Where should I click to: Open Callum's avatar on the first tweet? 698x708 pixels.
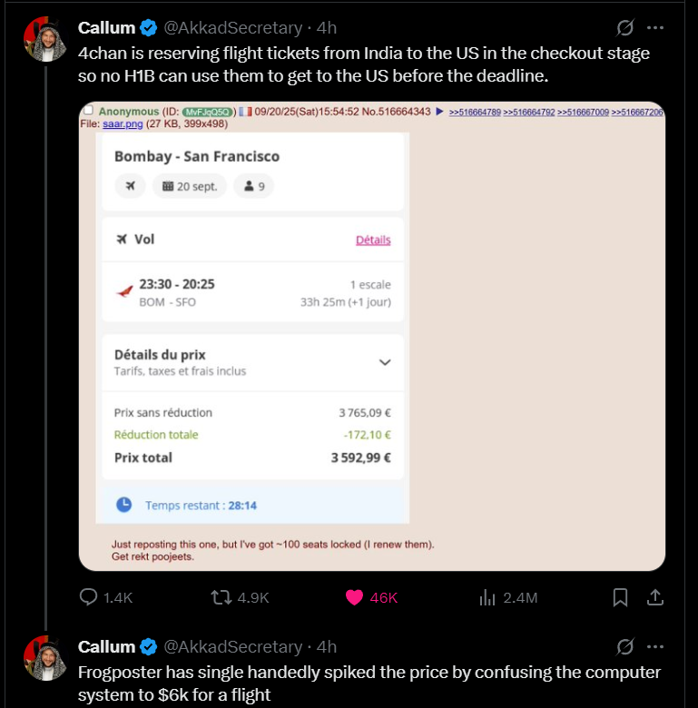(x=45, y=39)
